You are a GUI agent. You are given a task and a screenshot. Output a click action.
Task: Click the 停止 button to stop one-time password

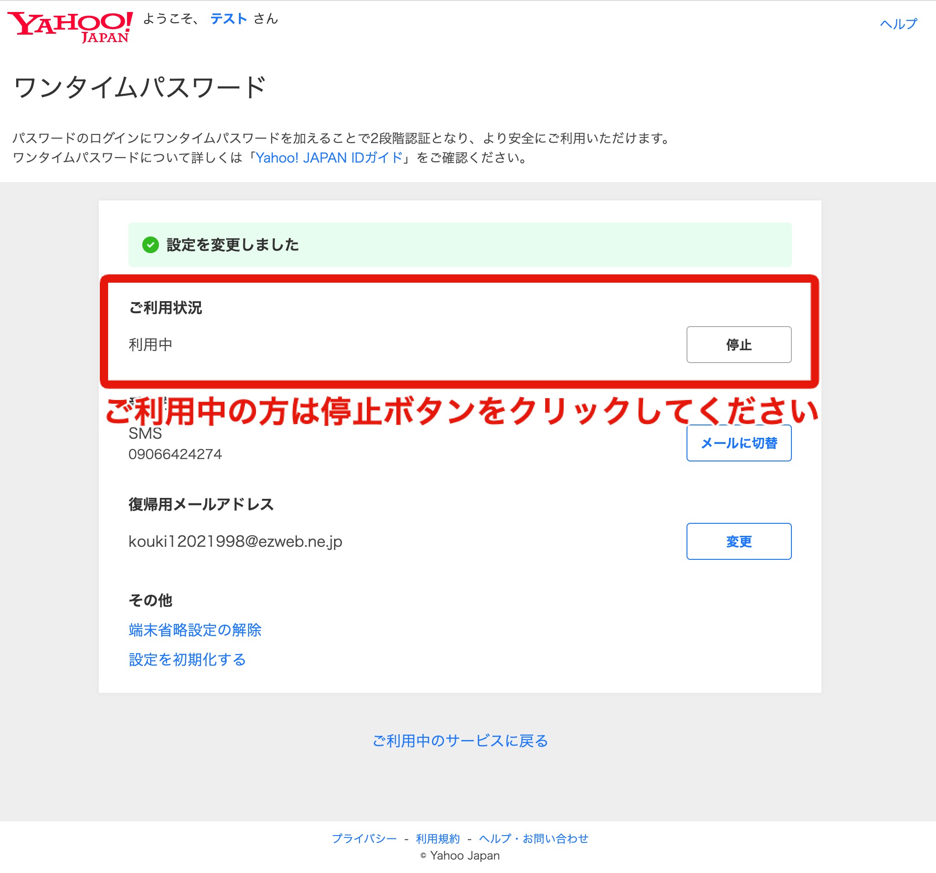(738, 345)
